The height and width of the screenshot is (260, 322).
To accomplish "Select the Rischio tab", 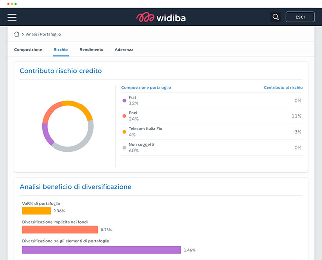I will 61,50.
